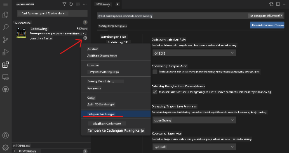Enable the Codeswing Simpan Auto checkbox
Image resolution: width=289 pixels, height=153 pixels.
pos(155,72)
